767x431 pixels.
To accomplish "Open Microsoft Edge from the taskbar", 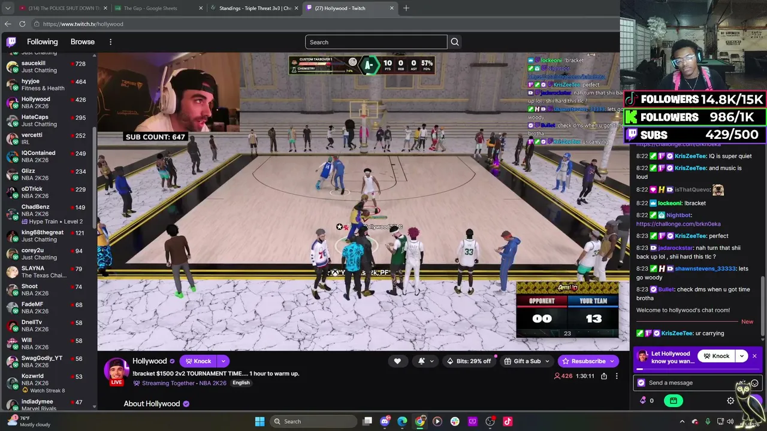I will [402, 421].
